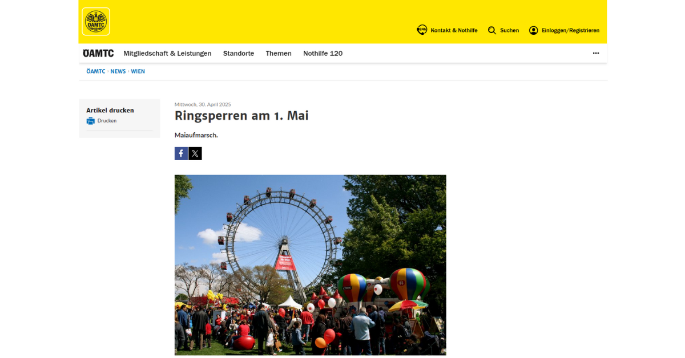Screen dimensions: 685x358
Task: Open the Riesenrad article photo
Action: click(311, 265)
